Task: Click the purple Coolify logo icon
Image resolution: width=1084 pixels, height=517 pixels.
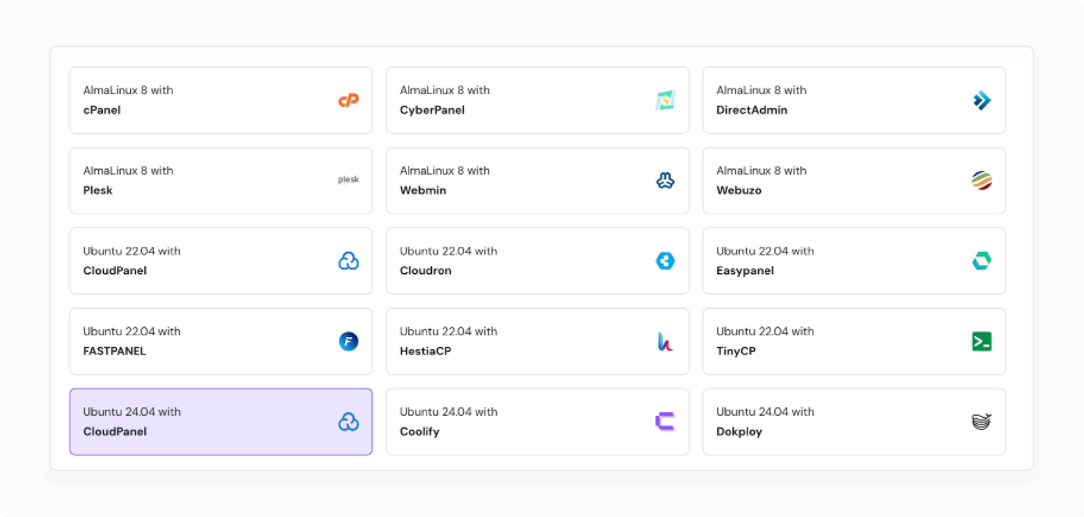Action: [x=665, y=422]
